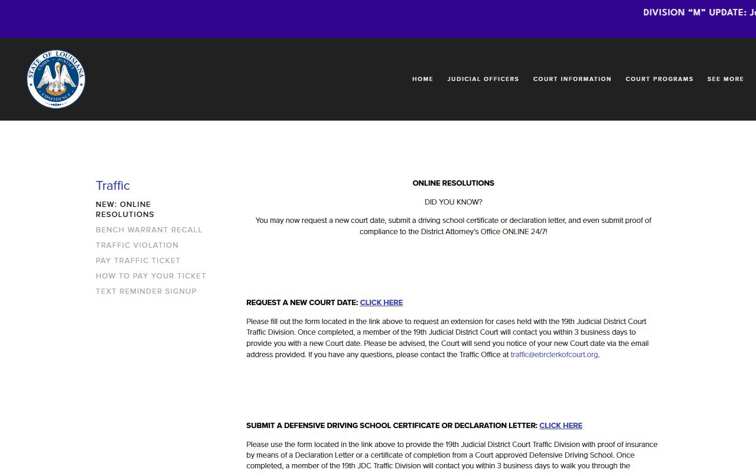The width and height of the screenshot is (756, 473).
Task: Open the Home menu item
Action: tap(422, 79)
